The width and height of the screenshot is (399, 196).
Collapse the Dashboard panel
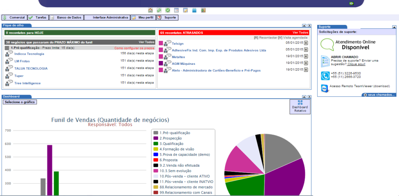304,96
